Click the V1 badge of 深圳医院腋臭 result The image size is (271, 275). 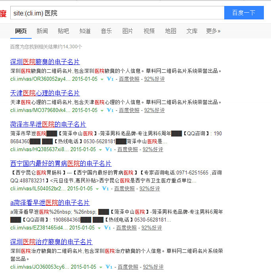110,79
